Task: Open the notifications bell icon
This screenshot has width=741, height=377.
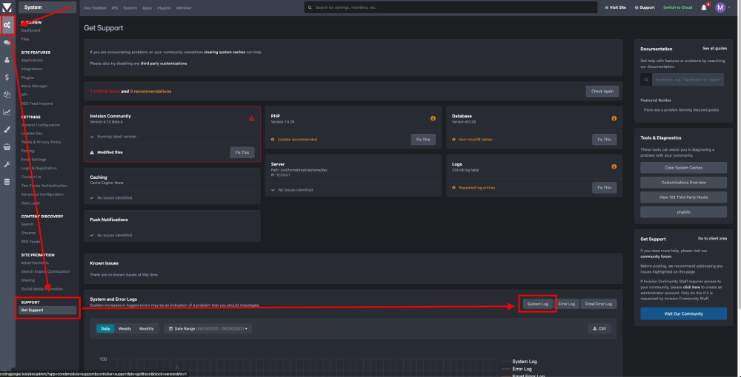Action: pos(704,7)
